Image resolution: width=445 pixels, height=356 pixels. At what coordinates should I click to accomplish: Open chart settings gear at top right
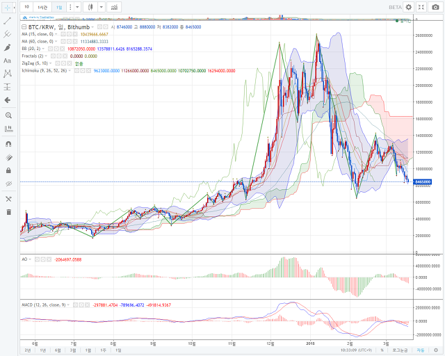pos(408,7)
